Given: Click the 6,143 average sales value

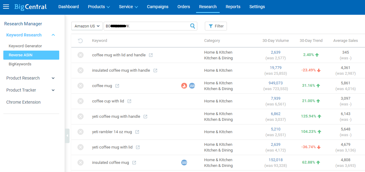Looking at the screenshot, I should (x=346, y=114).
